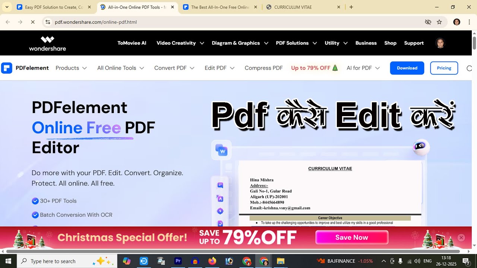Open Chrome's three-dot menu

(x=469, y=22)
